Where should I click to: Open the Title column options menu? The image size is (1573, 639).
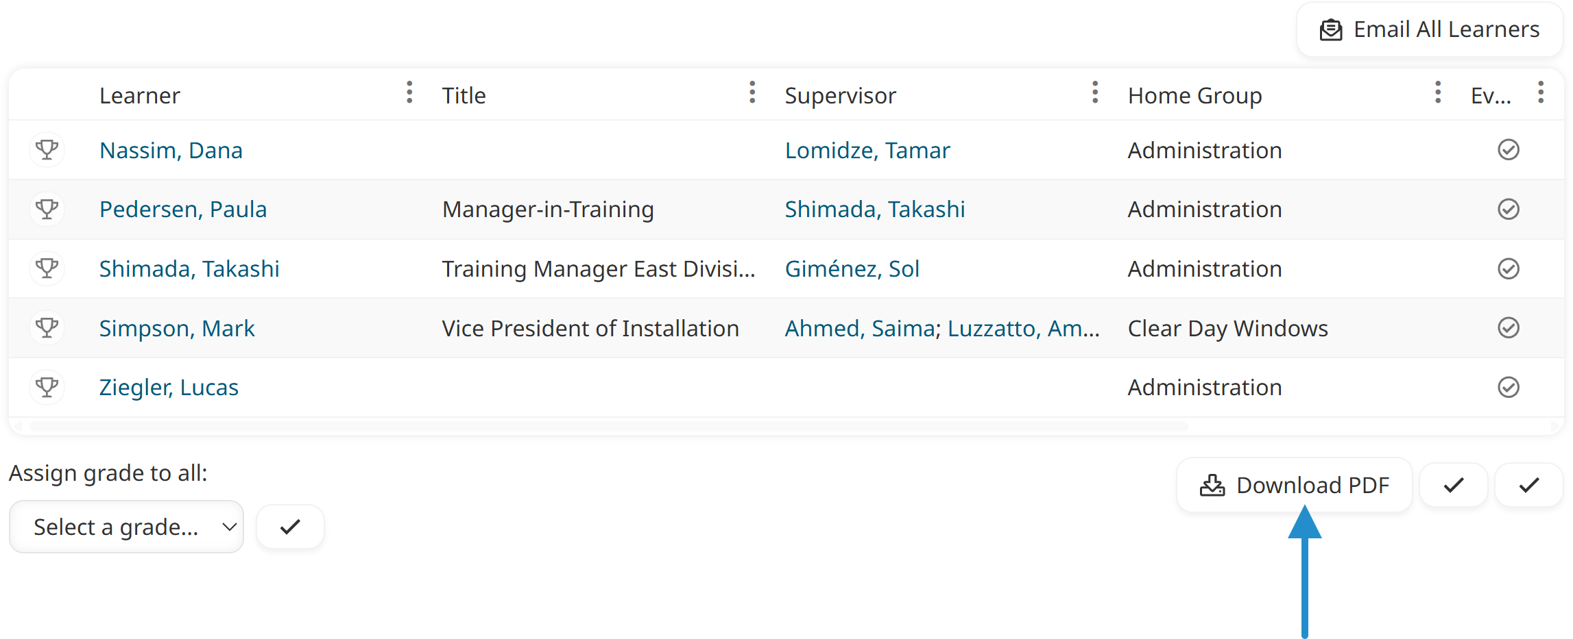(752, 92)
